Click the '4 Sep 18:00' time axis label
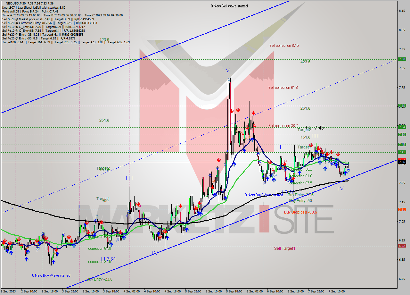The height and width of the screenshot is (295, 410). (x=173, y=291)
